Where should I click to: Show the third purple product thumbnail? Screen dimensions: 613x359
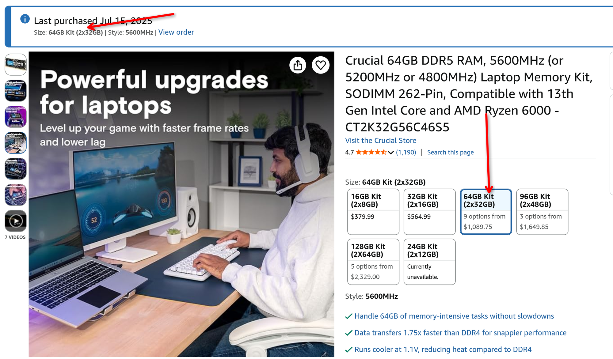point(16,117)
